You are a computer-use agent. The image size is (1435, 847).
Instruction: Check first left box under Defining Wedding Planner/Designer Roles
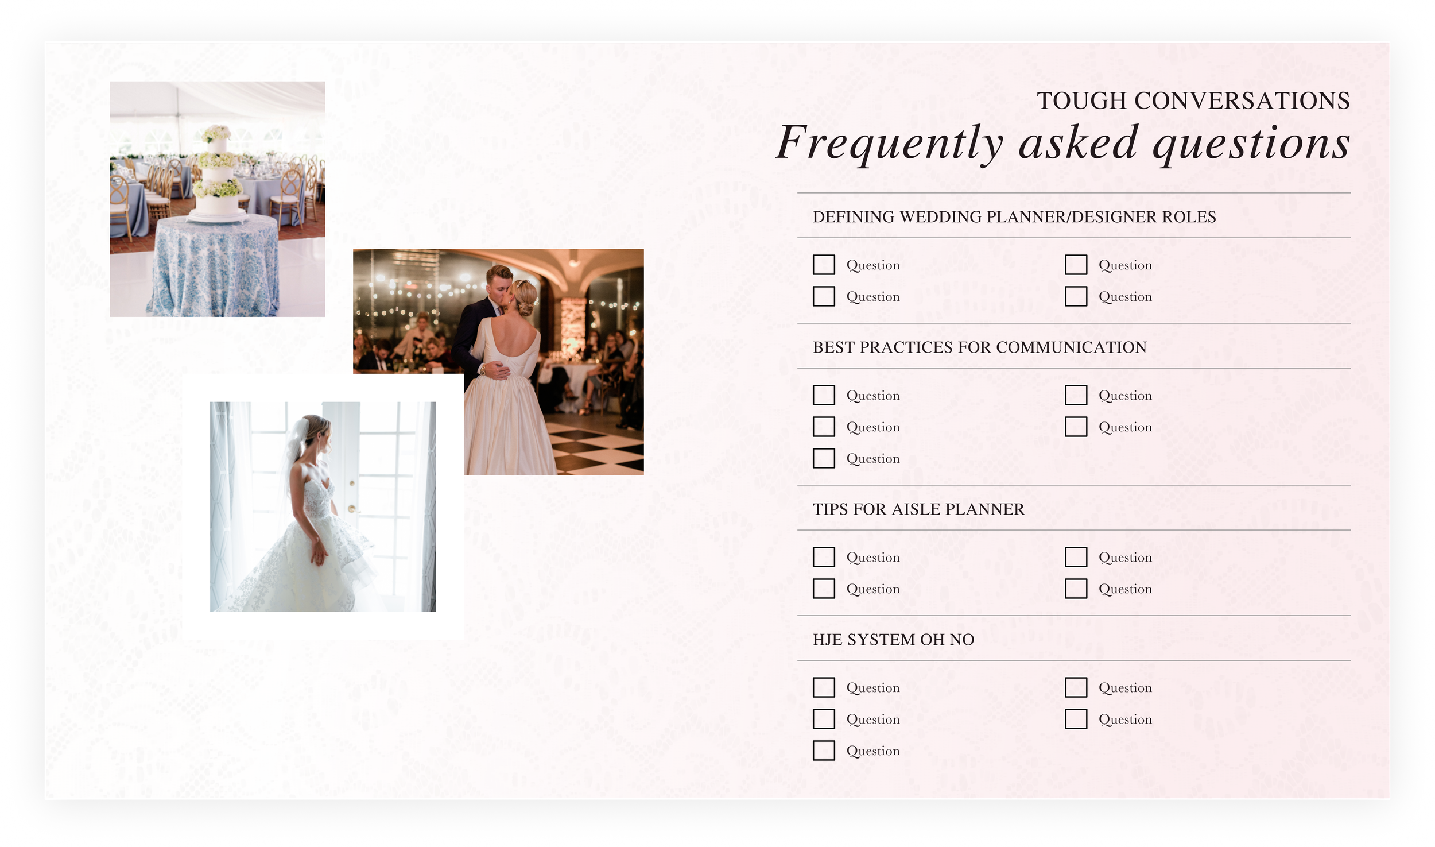[824, 265]
